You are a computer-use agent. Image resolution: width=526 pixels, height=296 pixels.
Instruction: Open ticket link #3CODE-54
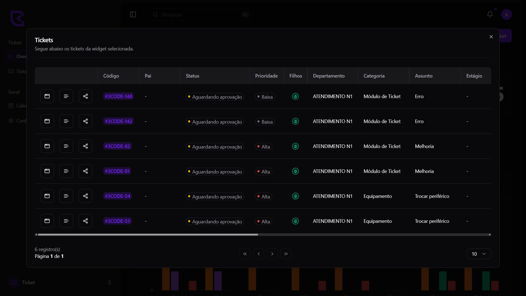click(x=118, y=196)
